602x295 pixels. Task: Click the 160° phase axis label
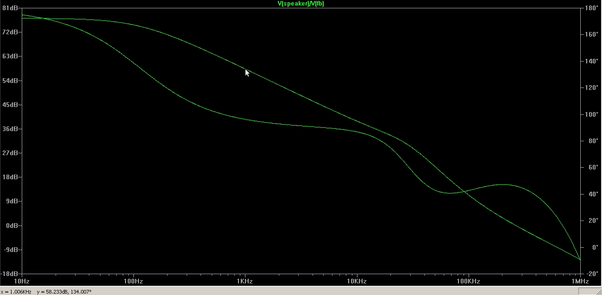[x=591, y=34]
